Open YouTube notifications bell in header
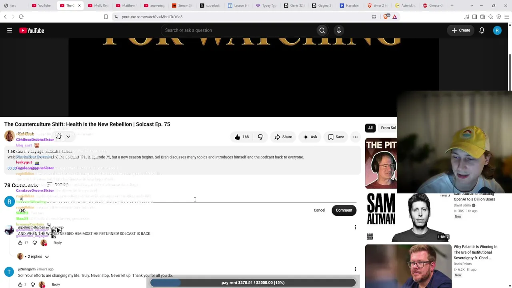 [x=482, y=30]
